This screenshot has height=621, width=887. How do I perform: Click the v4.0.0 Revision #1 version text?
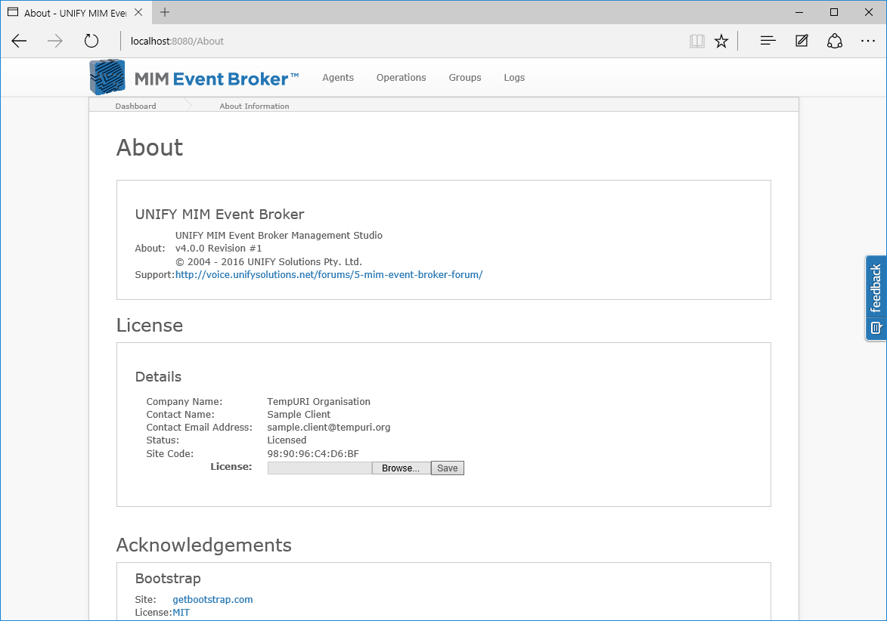click(x=219, y=248)
